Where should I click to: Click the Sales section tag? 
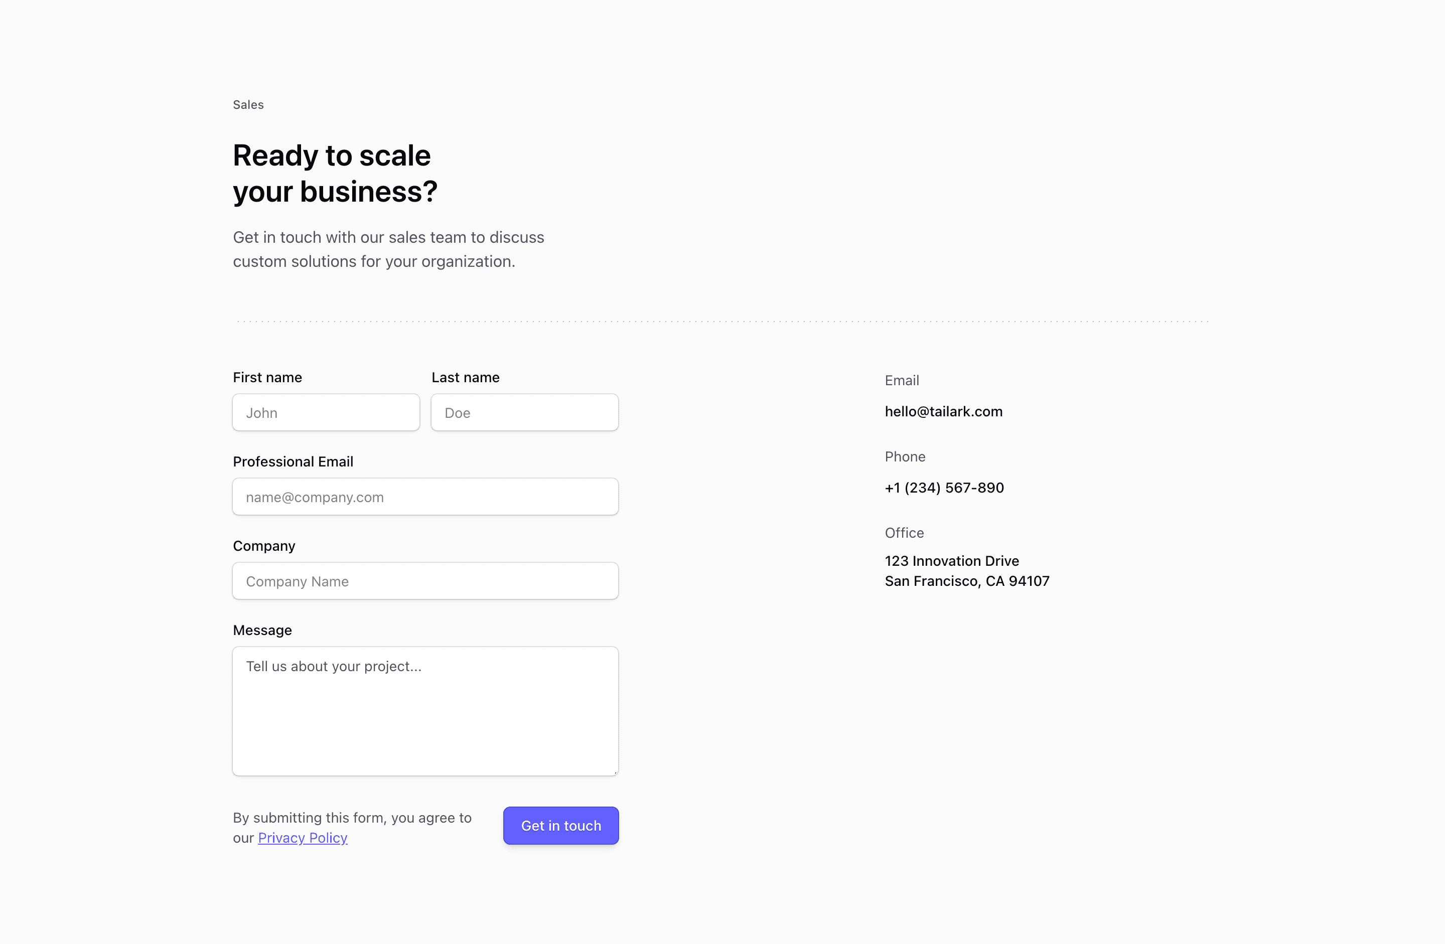point(248,105)
